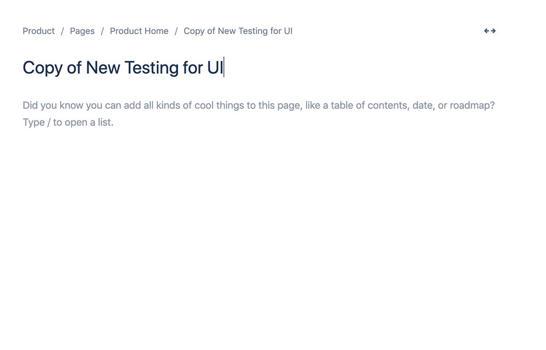Click the first slash separator in the breadcrumb
This screenshot has width=546, height=350.
coord(62,31)
